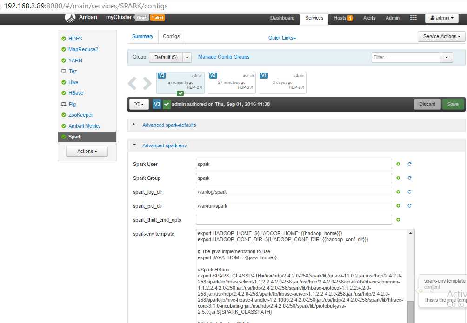Add override for spark_pid_dir
Viewport: 467px width, 323px height.
[x=398, y=206]
